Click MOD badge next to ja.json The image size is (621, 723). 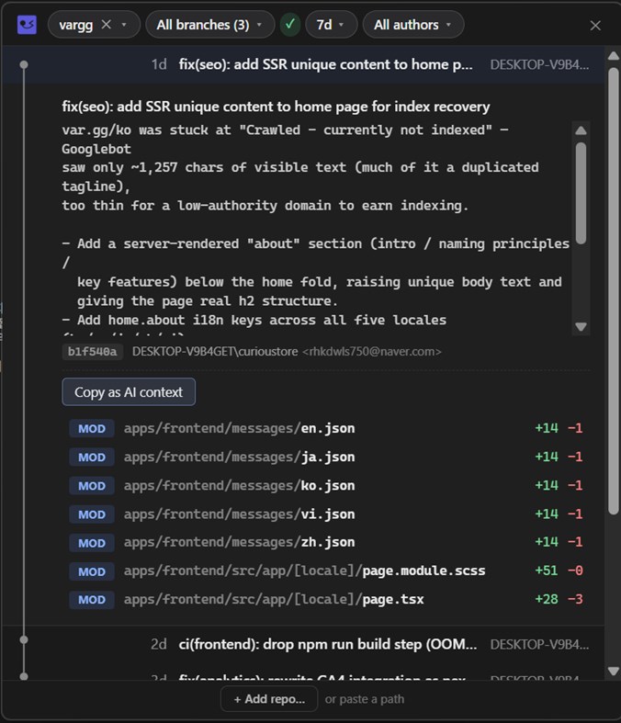click(x=92, y=458)
